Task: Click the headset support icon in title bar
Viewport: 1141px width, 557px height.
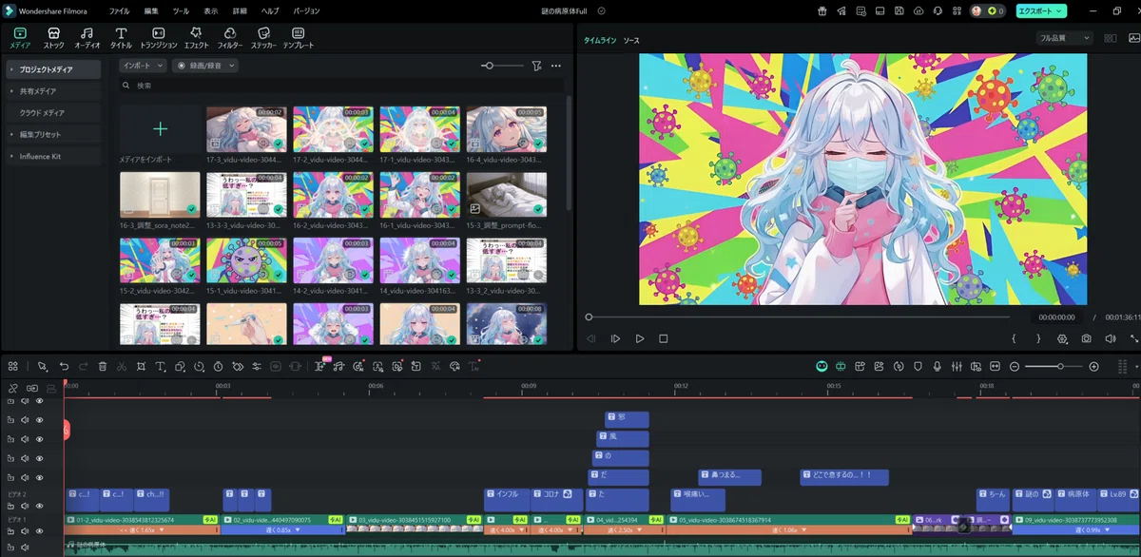Action: 938,10
